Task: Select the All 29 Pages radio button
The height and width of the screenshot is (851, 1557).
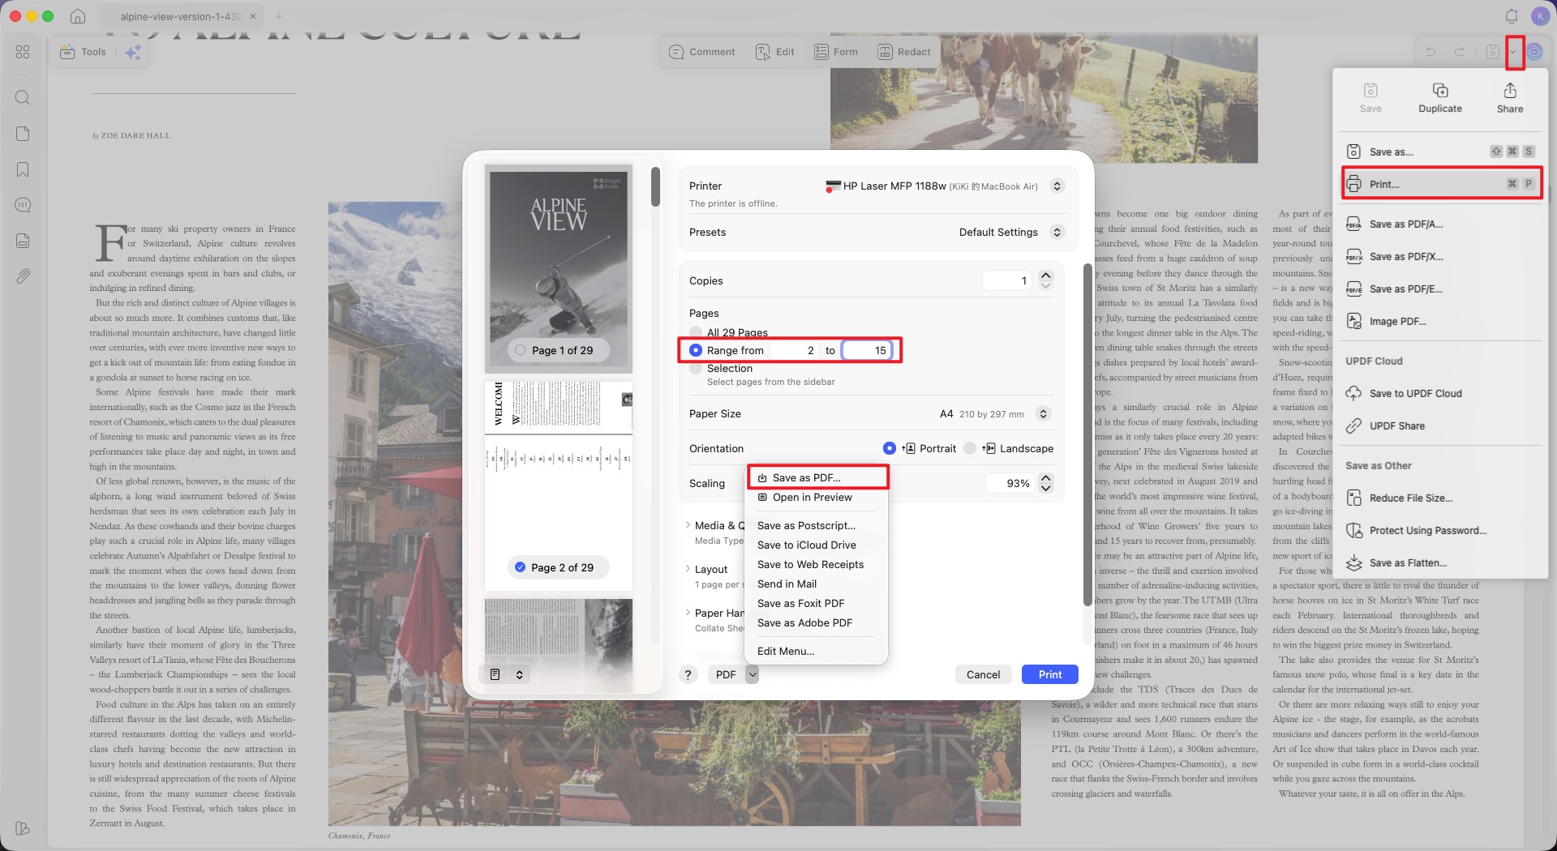Action: click(696, 332)
